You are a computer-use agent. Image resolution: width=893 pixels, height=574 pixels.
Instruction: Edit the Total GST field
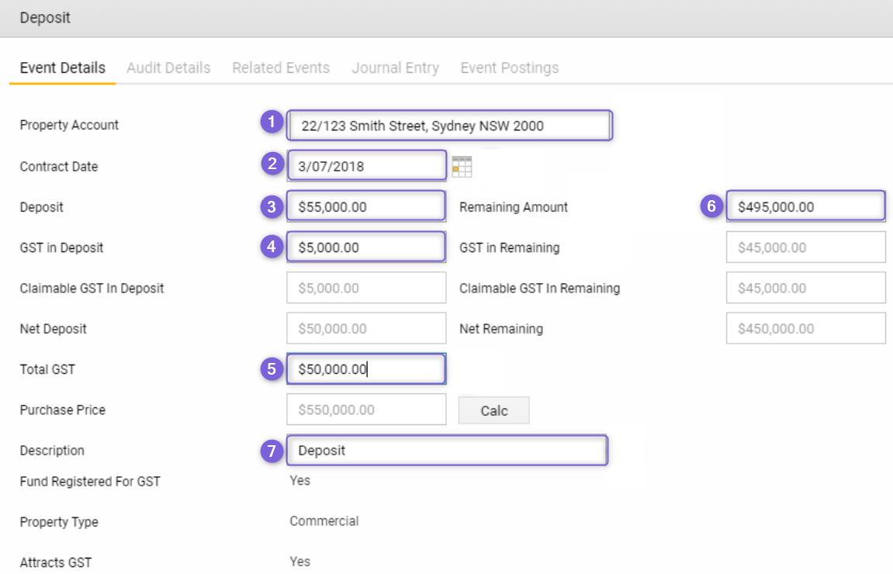tap(366, 369)
